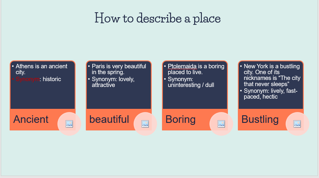Add an image to the Bustling card
Viewport: 319px width, 178px height.
(x=297, y=124)
